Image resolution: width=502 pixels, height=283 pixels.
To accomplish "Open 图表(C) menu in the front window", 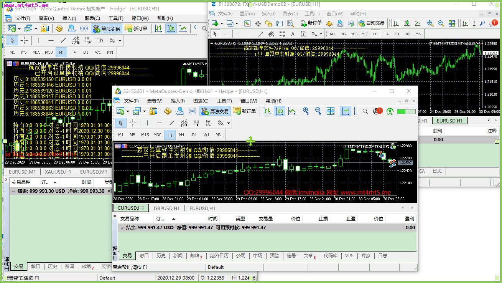I will tap(201, 101).
